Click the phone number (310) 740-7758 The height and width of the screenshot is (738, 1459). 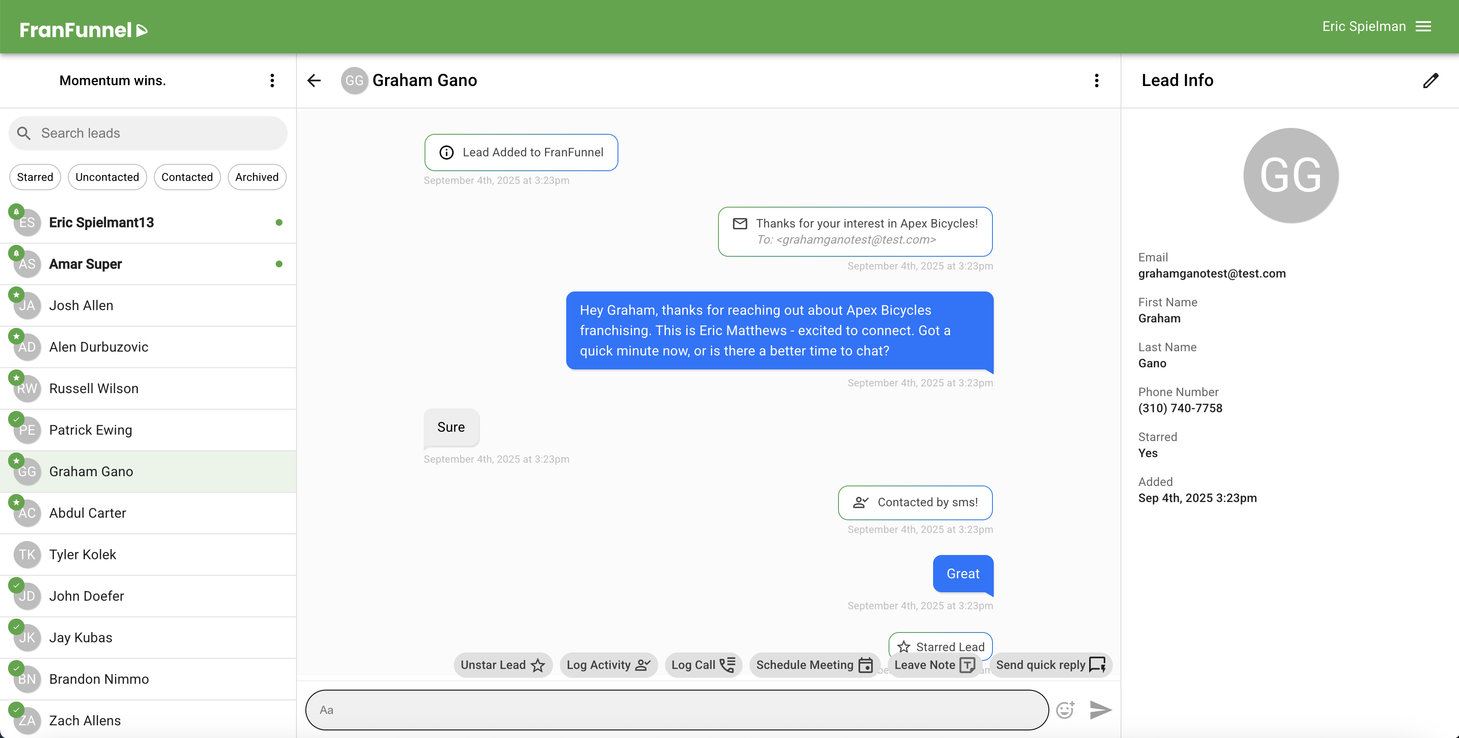(x=1180, y=409)
